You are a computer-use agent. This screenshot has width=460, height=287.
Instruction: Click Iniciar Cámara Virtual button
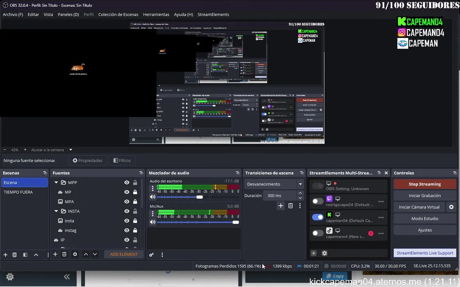[419, 207]
